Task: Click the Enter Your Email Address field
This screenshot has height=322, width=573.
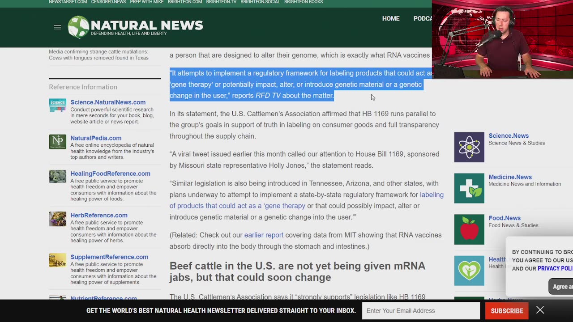Action: (421, 310)
